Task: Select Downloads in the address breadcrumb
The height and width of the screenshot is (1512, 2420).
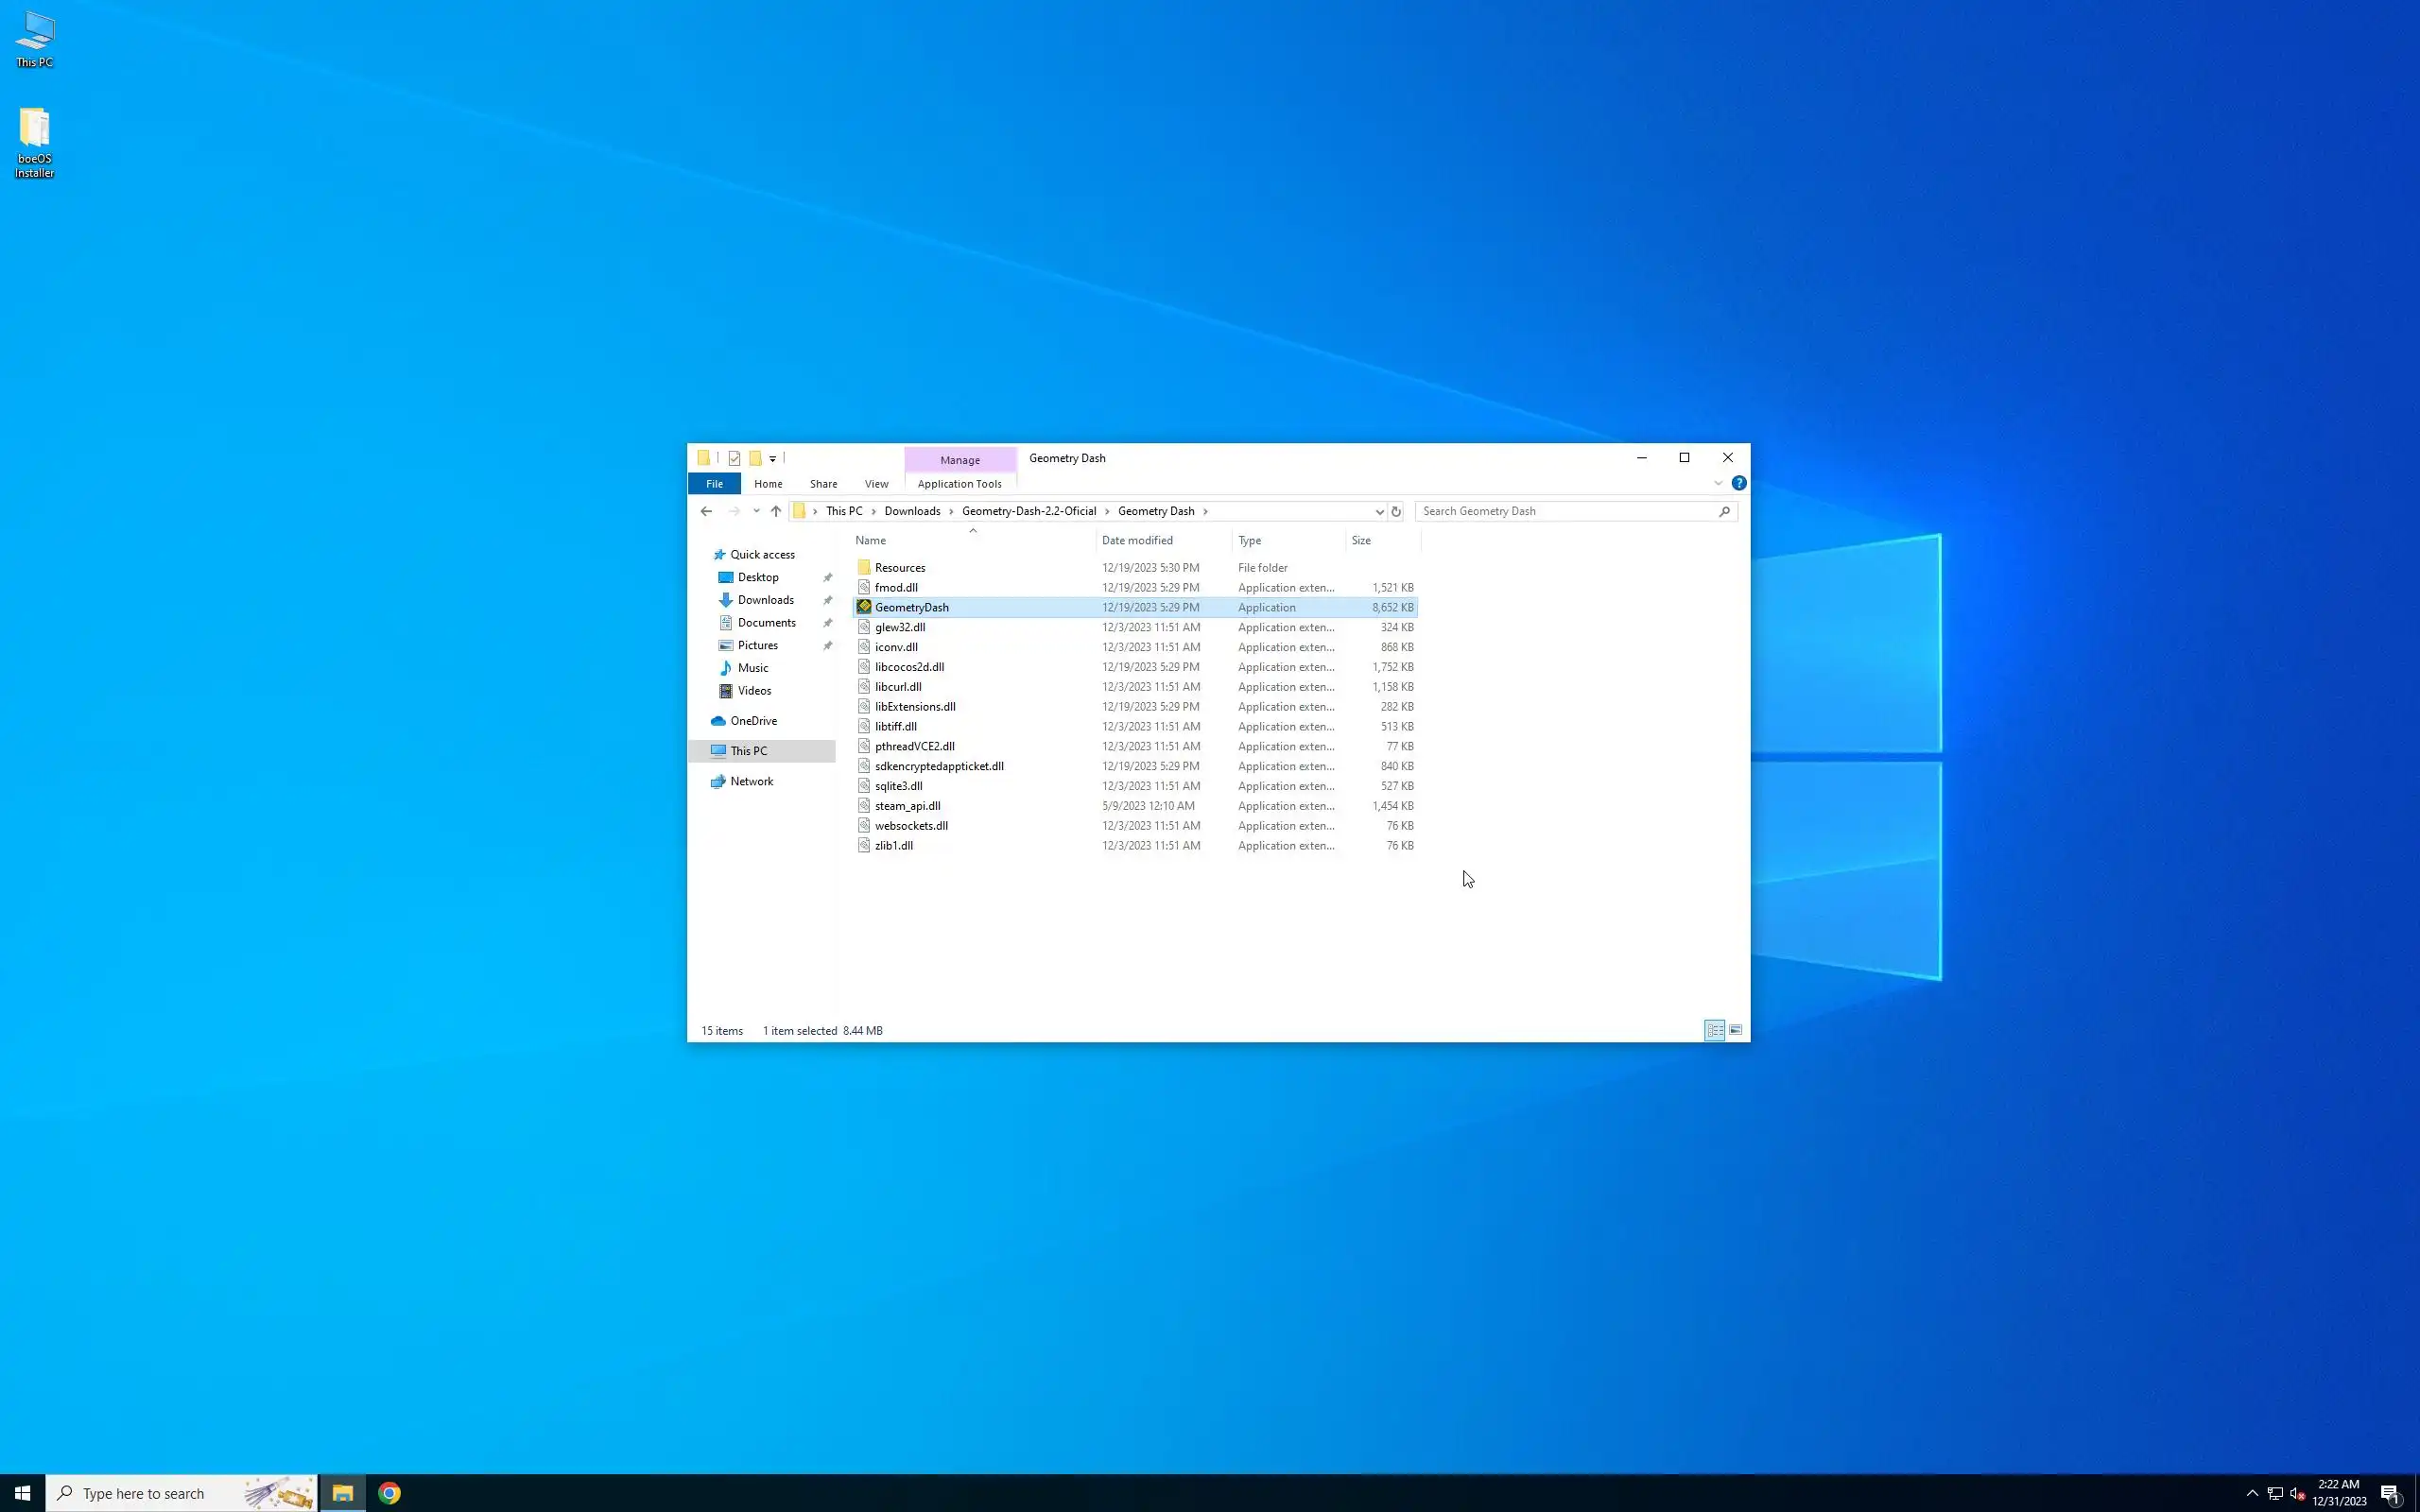Action: coord(911,511)
